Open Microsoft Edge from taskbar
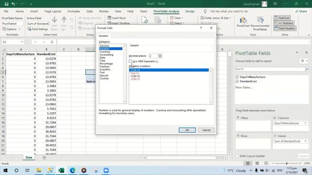The height and width of the screenshot is (175, 312). (73, 171)
